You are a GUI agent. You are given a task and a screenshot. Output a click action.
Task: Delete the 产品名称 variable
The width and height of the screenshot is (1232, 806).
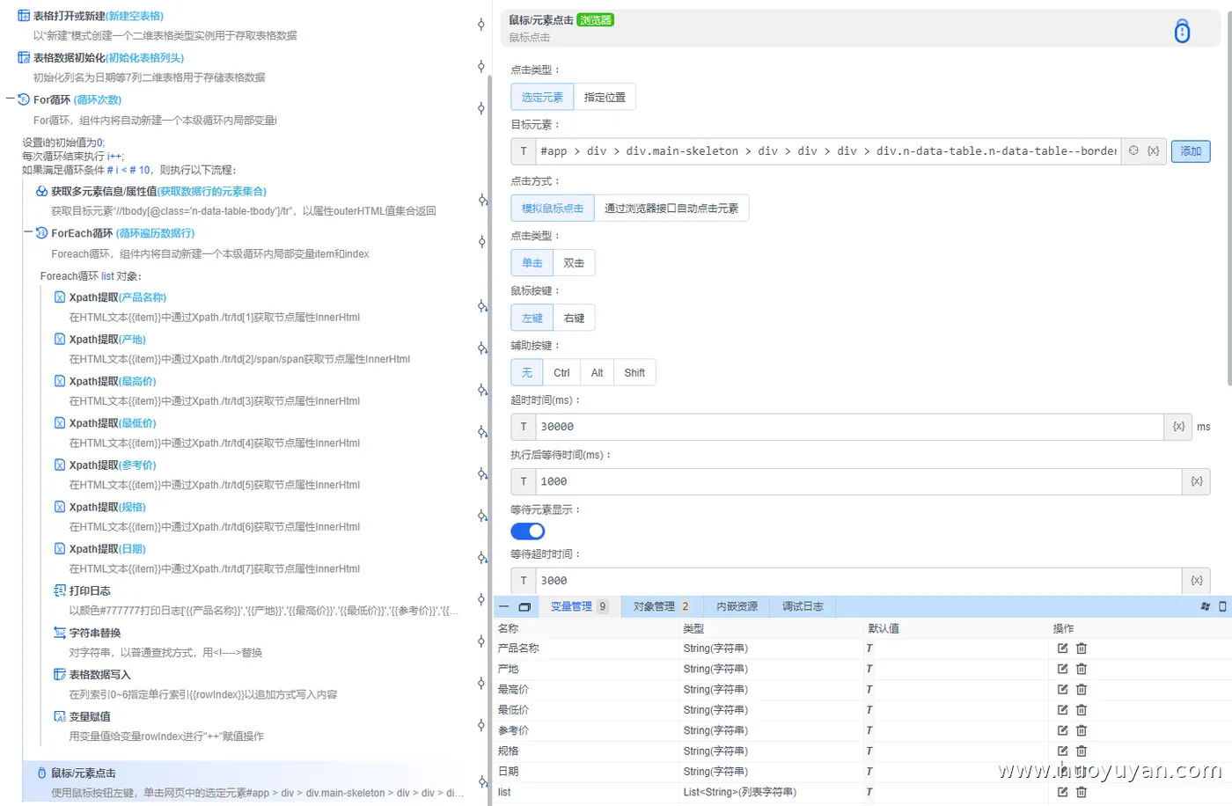pyautogui.click(x=1082, y=648)
